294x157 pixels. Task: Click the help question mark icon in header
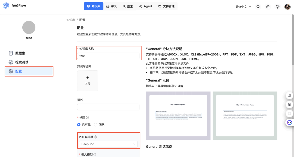[x=268, y=7]
